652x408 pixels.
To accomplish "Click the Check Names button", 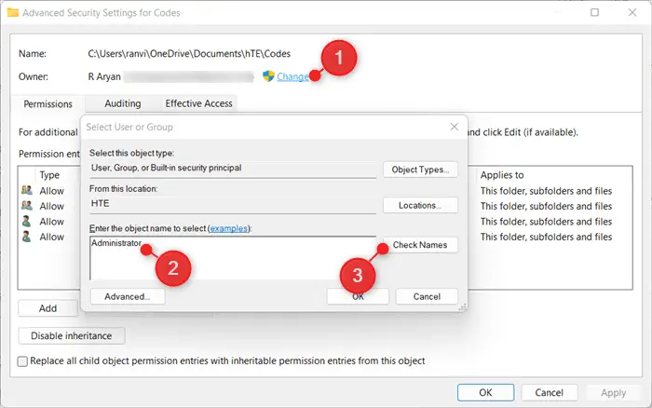I will pyautogui.click(x=420, y=245).
